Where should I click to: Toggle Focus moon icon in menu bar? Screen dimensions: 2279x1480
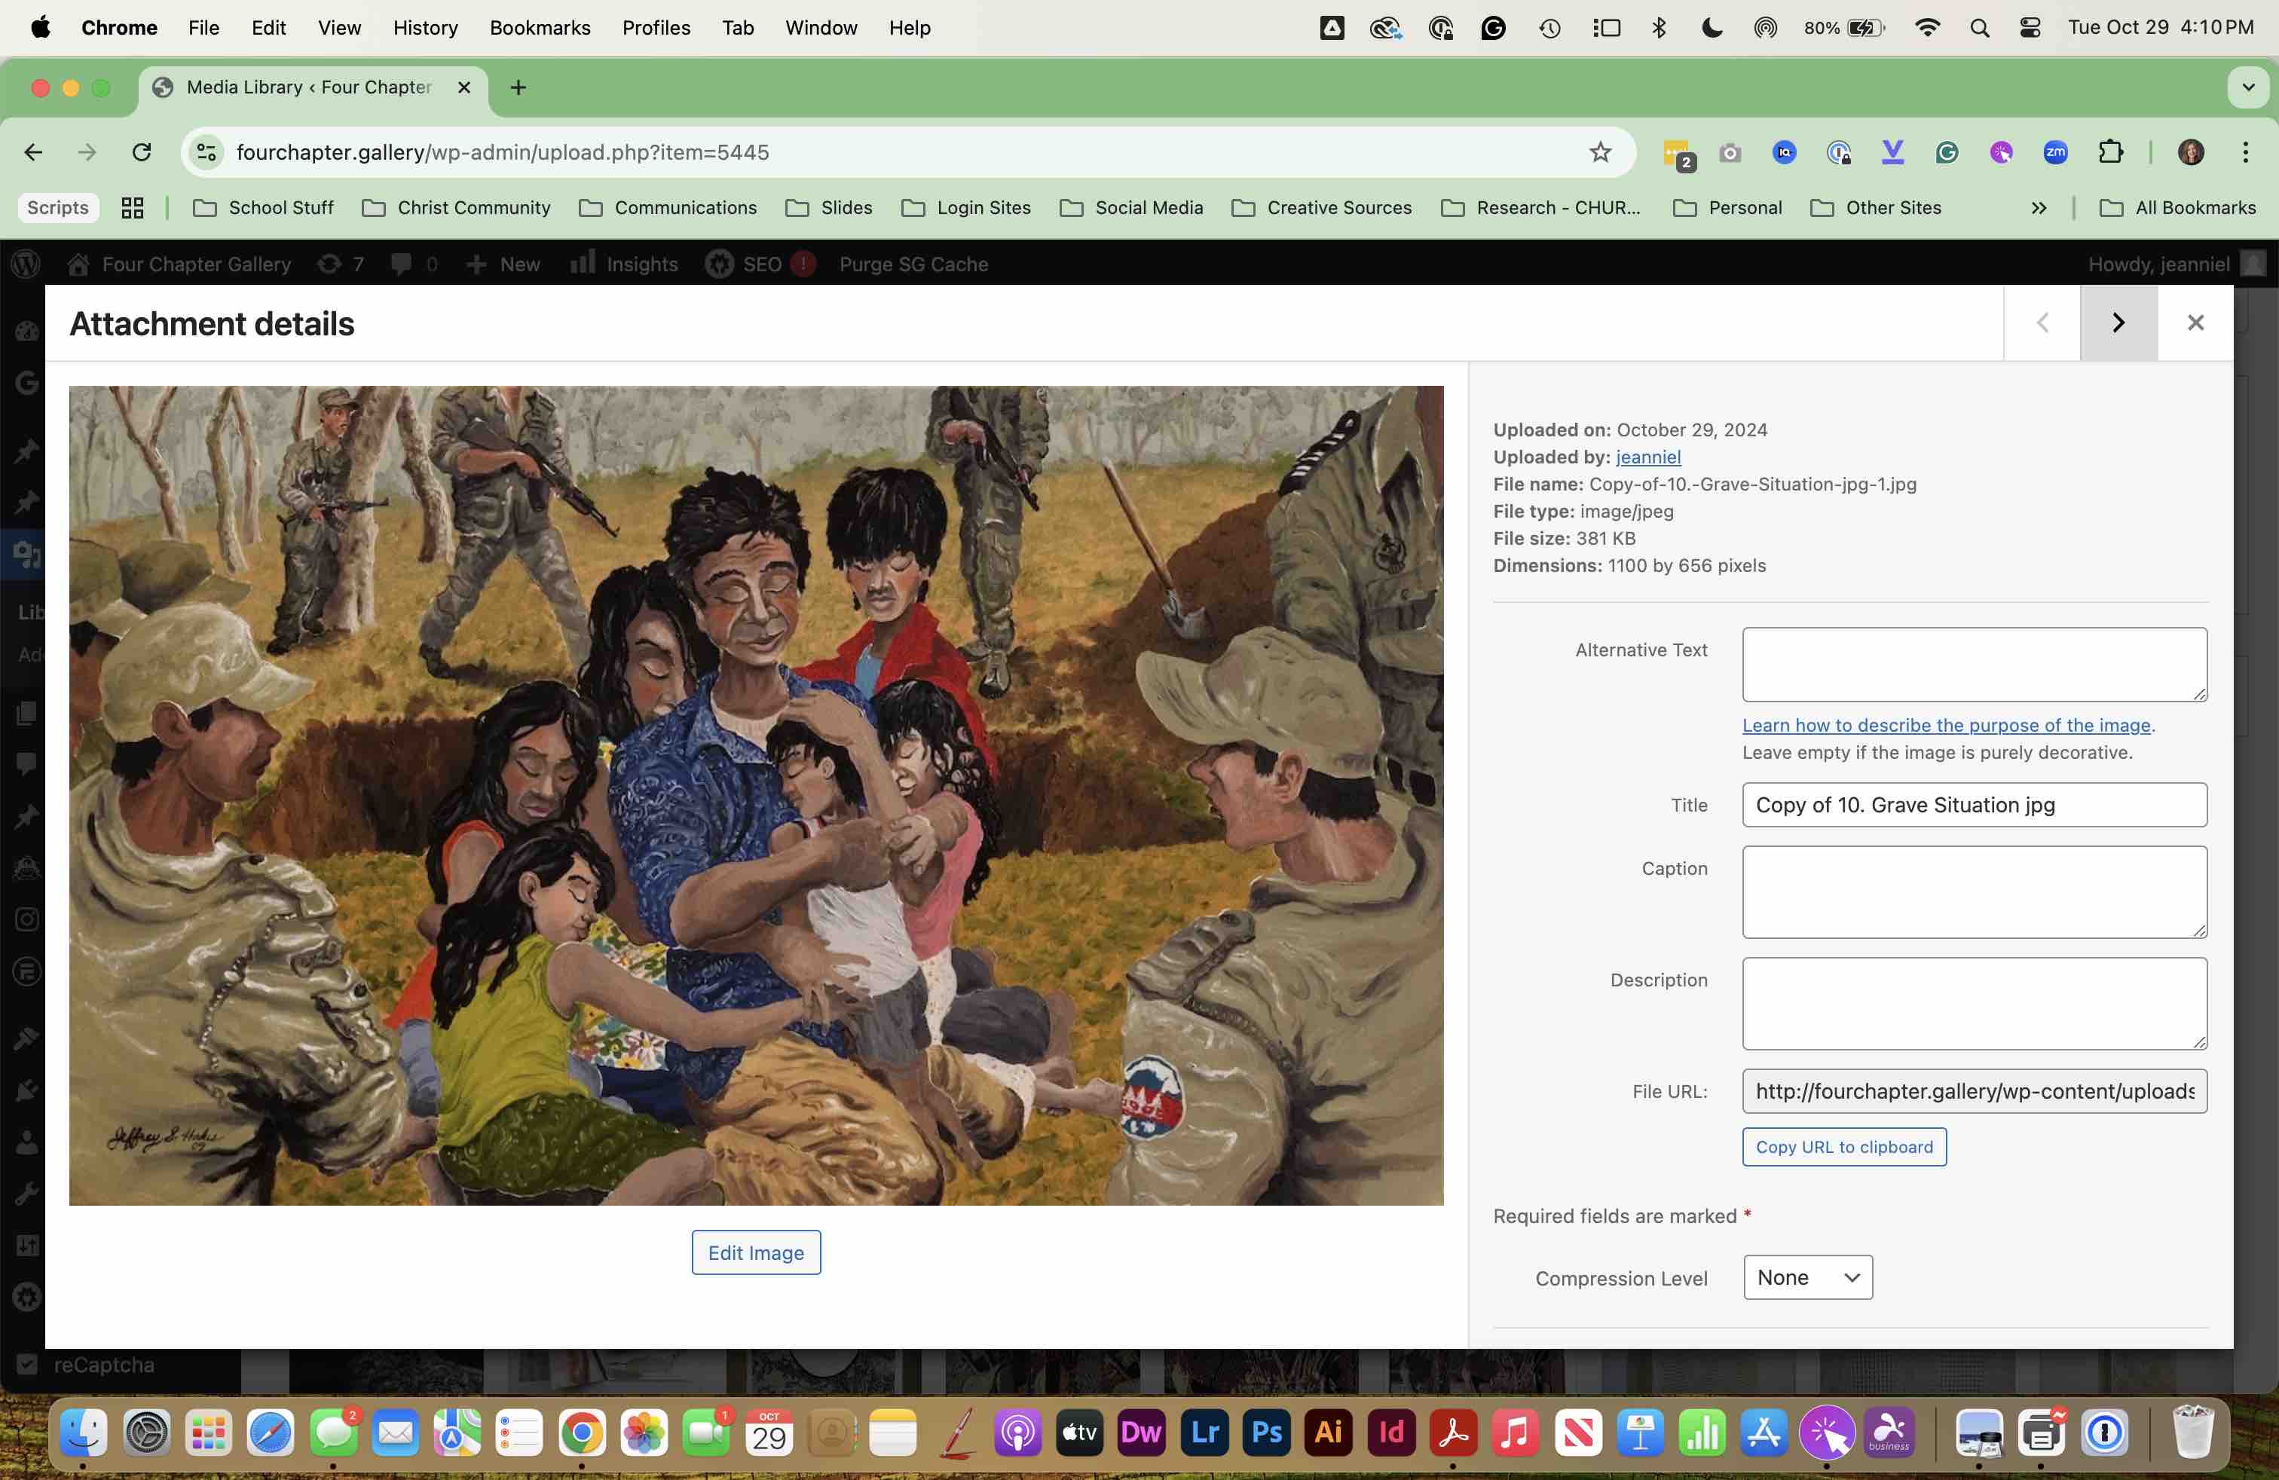click(1712, 28)
